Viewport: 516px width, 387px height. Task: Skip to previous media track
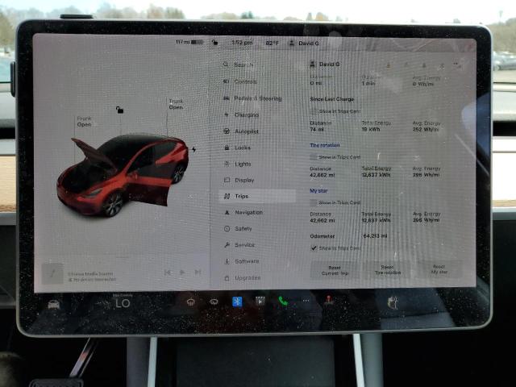tap(168, 273)
